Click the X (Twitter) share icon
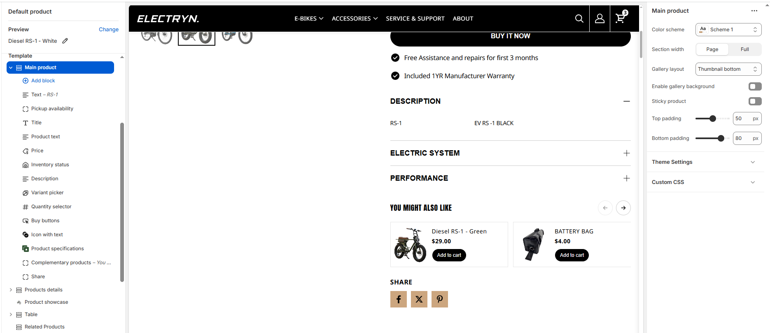The image size is (770, 333). pos(419,299)
